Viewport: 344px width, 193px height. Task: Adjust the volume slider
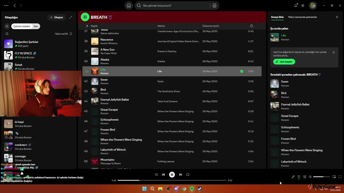(321, 177)
